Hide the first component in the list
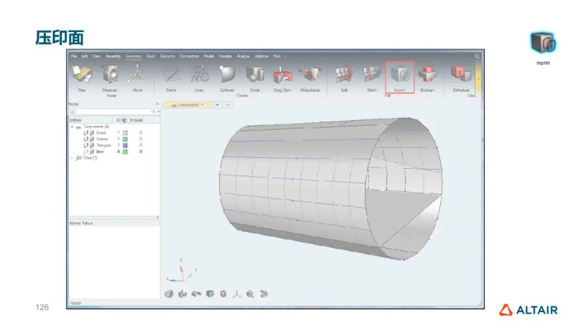 [x=85, y=132]
